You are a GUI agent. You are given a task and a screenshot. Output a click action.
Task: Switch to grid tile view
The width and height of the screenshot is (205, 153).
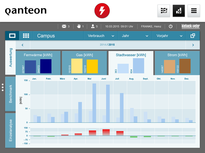(26, 36)
